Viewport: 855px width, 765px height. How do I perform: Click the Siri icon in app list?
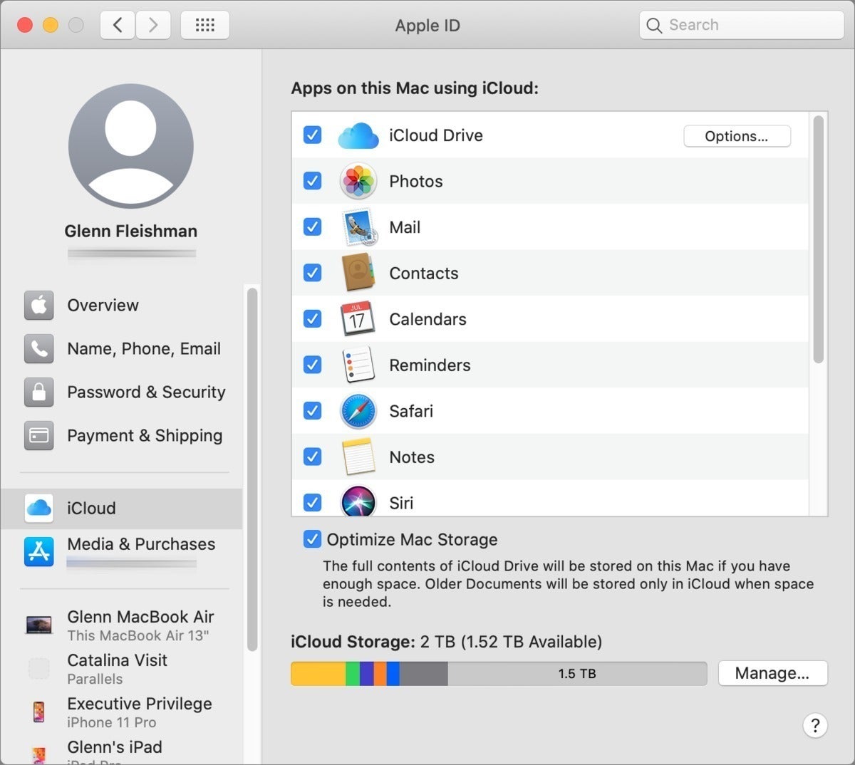pyautogui.click(x=358, y=501)
